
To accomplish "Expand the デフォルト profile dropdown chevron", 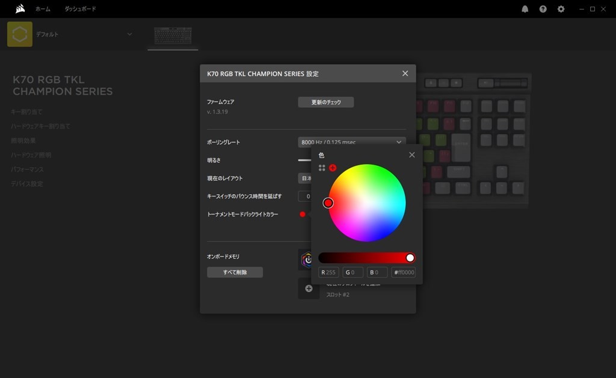I will tap(130, 34).
